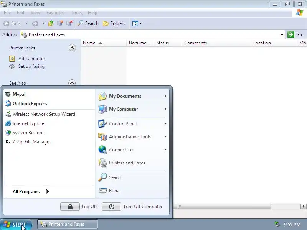This screenshot has height=230, width=307.
Task: Click Add a printer link
Action: click(x=32, y=59)
